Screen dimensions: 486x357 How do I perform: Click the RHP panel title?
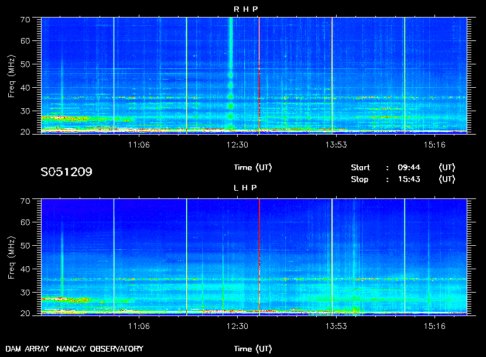click(x=245, y=9)
